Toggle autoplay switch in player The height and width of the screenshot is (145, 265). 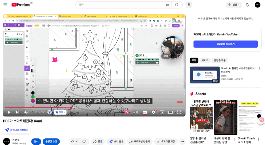click(135, 112)
